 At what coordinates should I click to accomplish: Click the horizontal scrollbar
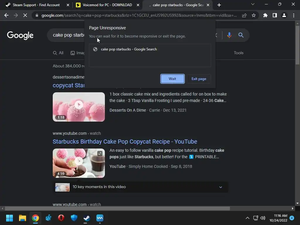(117, 208)
